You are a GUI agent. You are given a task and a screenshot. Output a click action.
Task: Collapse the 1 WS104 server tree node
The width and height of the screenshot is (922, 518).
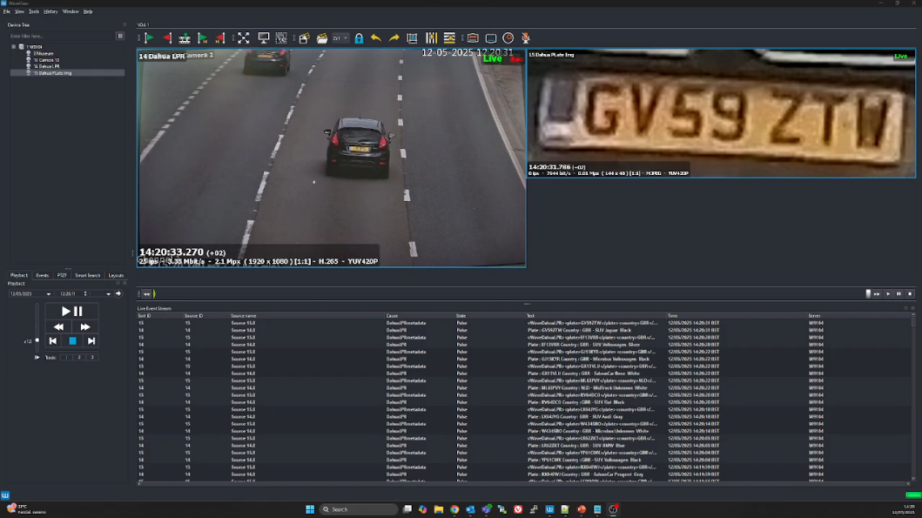click(x=14, y=46)
